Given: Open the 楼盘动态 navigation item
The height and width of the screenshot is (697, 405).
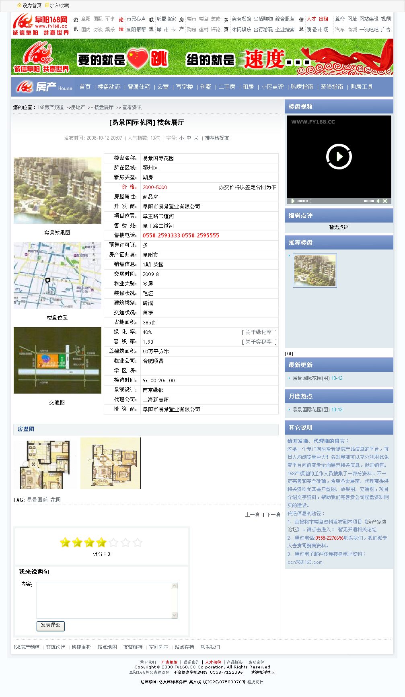Looking at the screenshot, I should (x=109, y=87).
